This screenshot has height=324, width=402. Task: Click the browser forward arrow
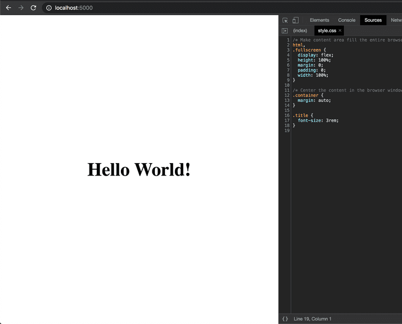21,8
